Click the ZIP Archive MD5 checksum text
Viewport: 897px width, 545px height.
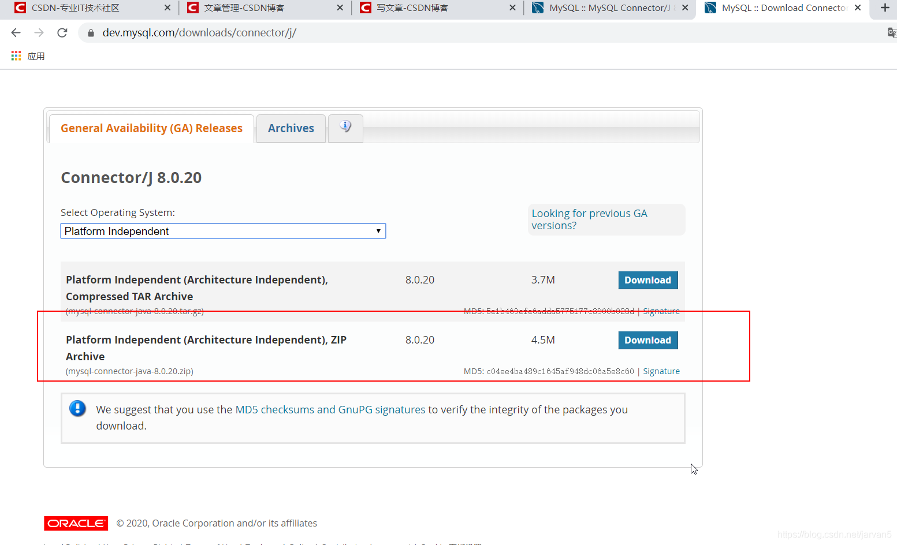(549, 371)
